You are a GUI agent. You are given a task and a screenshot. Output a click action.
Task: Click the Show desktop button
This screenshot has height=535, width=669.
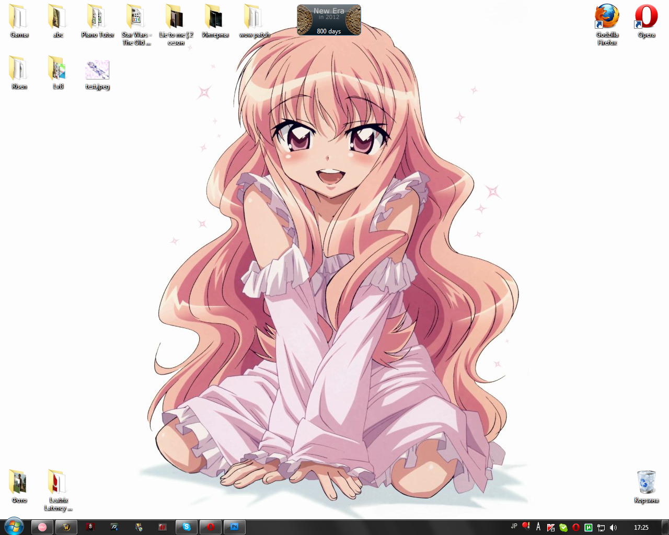coord(665,527)
